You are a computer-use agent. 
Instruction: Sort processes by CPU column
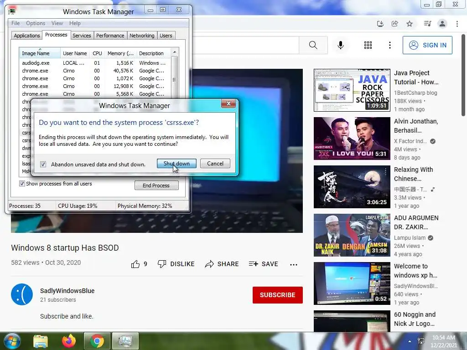click(x=98, y=53)
